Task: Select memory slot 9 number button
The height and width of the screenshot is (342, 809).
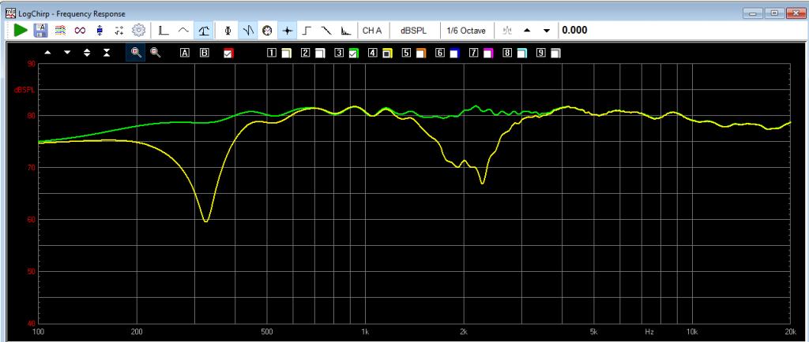Action: coord(540,53)
